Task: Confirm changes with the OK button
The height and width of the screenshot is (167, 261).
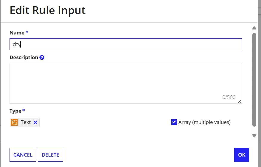Action: tap(242, 155)
